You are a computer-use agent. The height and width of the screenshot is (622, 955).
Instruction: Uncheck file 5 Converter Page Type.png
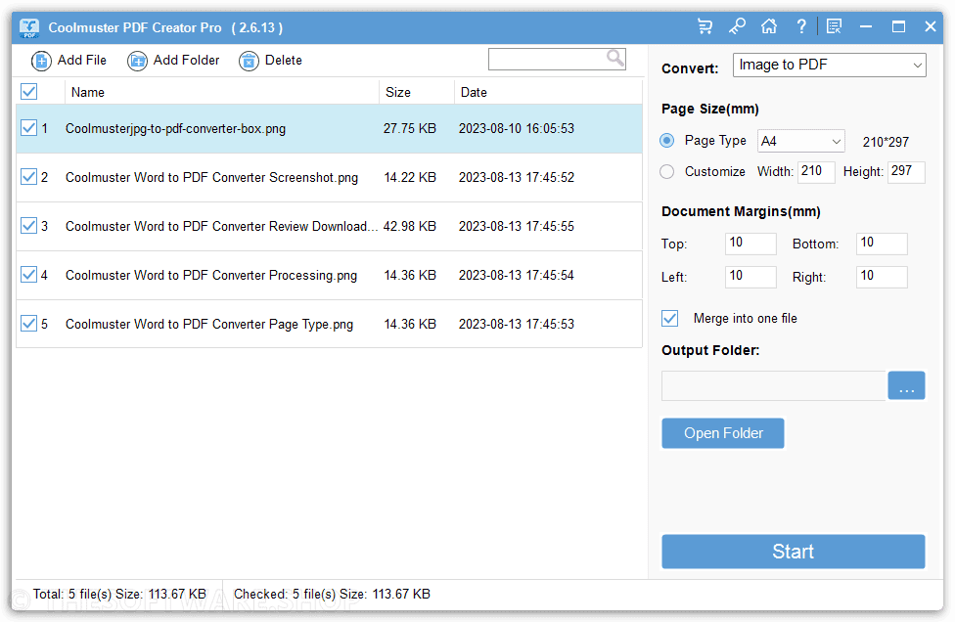pyautogui.click(x=28, y=323)
